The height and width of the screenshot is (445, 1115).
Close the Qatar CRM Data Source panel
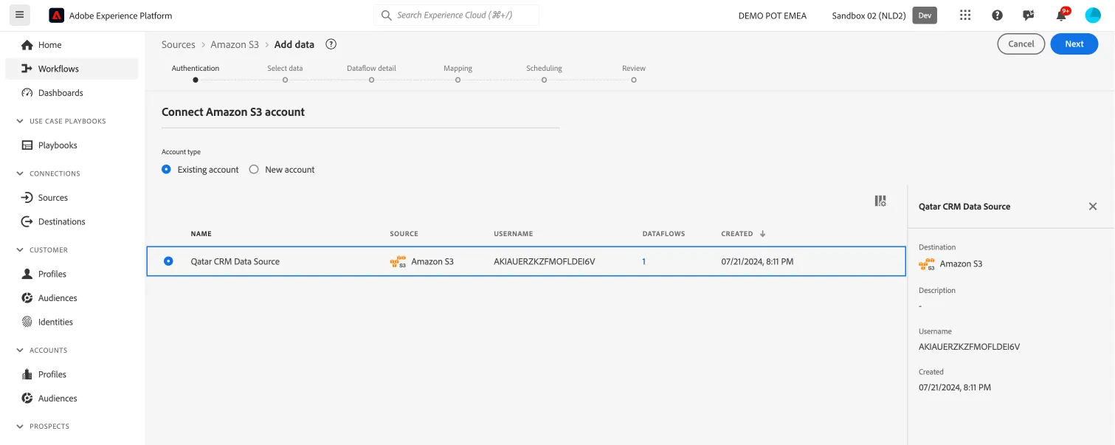(x=1093, y=207)
